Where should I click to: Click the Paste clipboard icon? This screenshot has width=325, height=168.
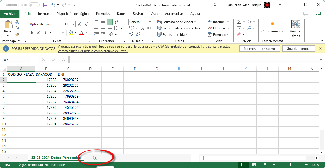8,25
